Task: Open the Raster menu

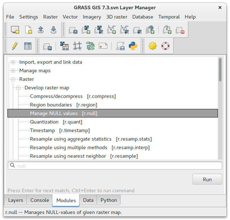Action: [50, 17]
